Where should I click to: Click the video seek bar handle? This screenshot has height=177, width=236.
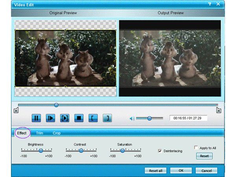pyautogui.click(x=56, y=105)
